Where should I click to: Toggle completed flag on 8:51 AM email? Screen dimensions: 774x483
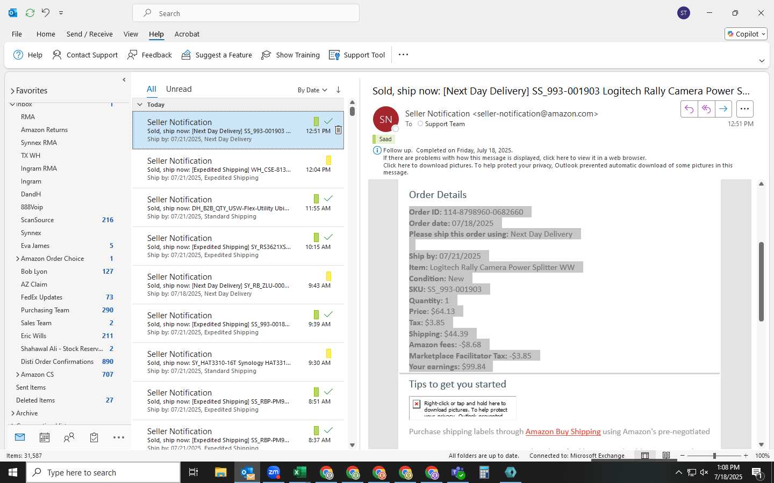[328, 392]
